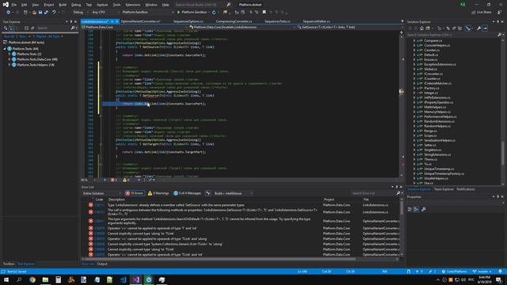Click the Error List filter icon

point(208,193)
